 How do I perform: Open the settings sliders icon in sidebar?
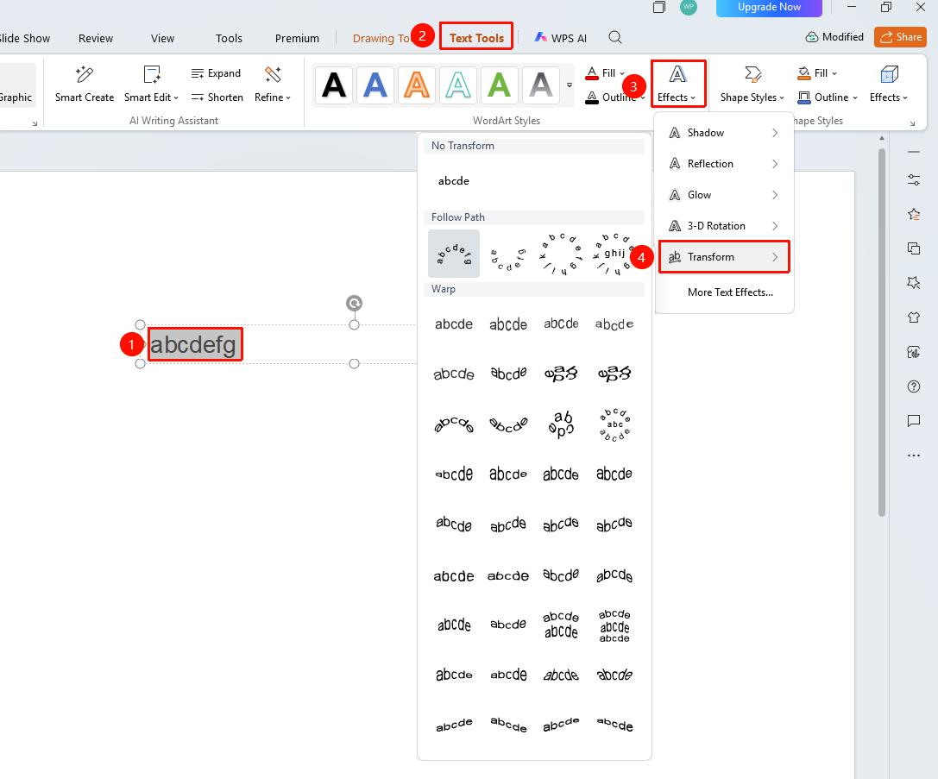pos(914,180)
